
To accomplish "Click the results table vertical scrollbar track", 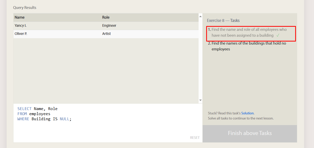I will (200, 59).
